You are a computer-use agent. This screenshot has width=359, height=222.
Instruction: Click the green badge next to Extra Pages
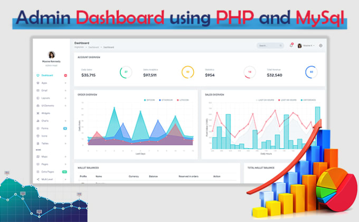tap(64, 172)
